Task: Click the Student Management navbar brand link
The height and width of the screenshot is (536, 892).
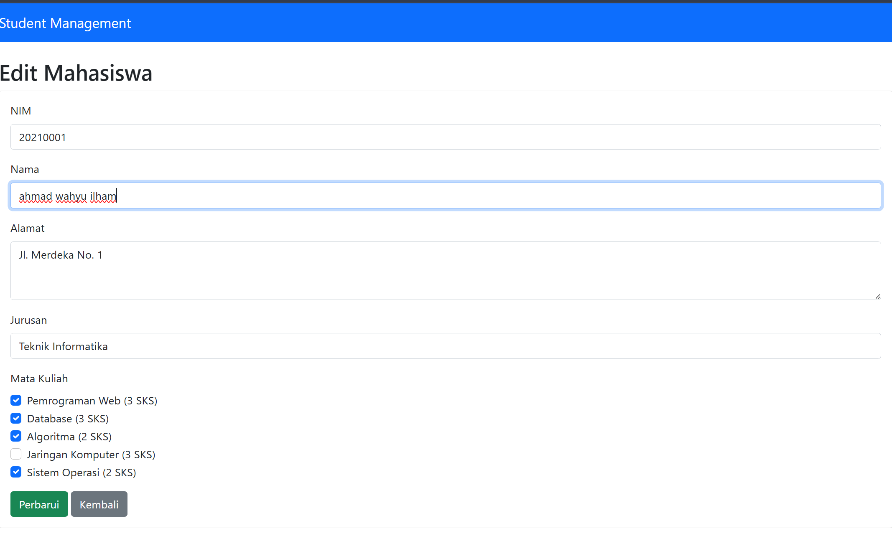Action: pyautogui.click(x=66, y=23)
